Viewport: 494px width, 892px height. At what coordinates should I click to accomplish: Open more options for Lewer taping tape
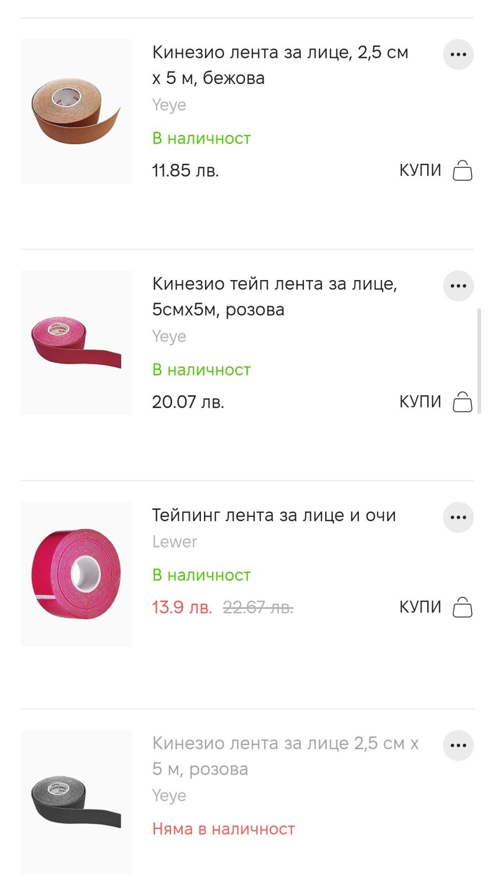coord(458,517)
